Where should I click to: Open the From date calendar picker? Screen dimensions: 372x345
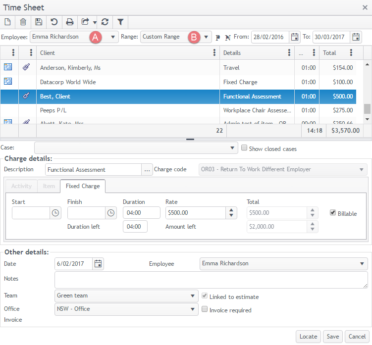point(295,37)
